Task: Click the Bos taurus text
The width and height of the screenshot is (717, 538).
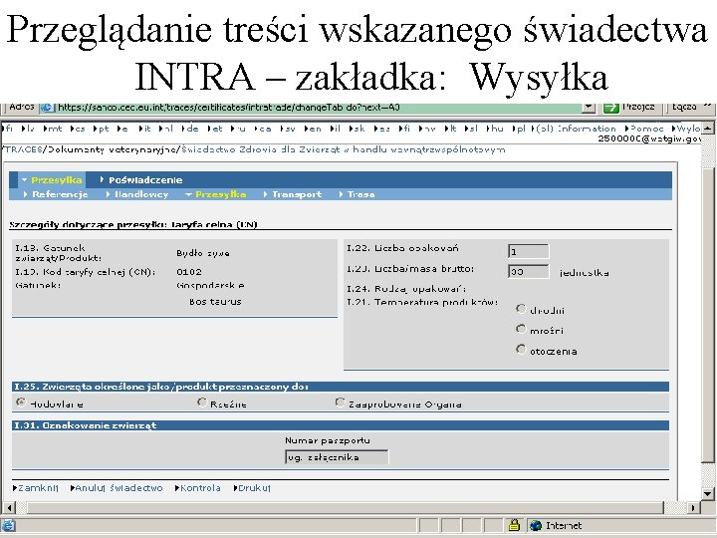Action: pos(215,302)
